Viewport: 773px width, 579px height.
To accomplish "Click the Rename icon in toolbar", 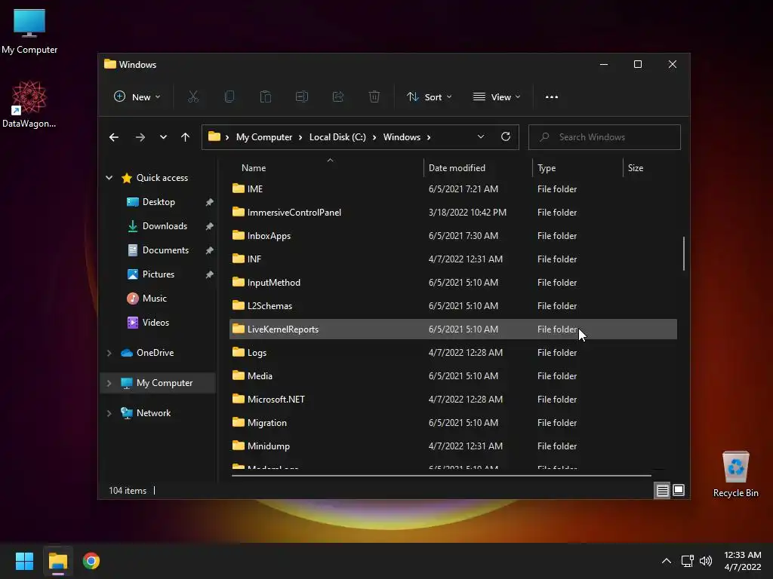I will 302,97.
